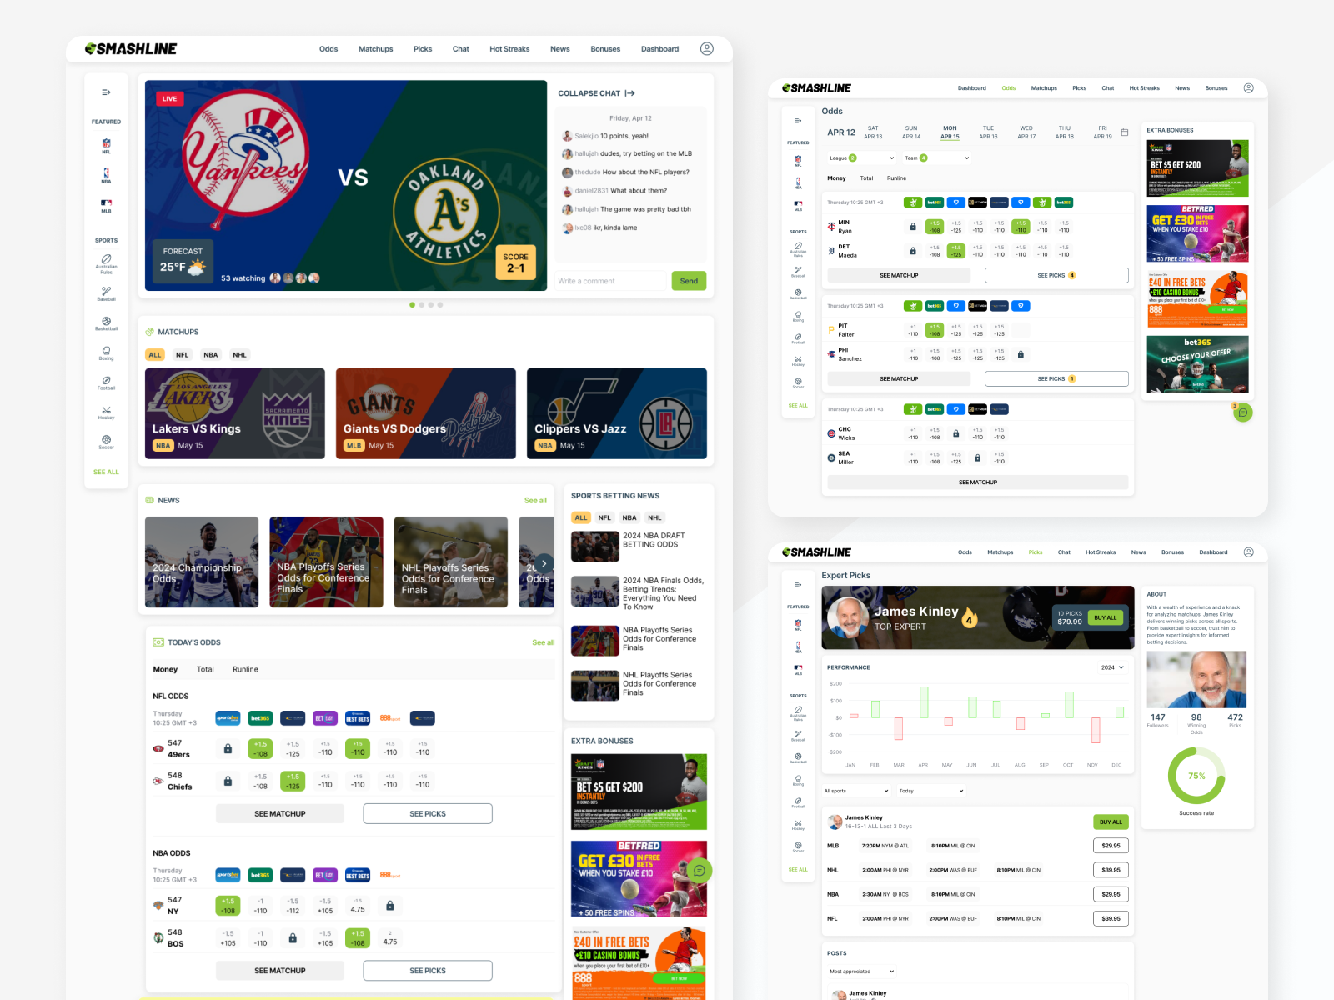Click lock icon in 49ers odds row
The height and width of the screenshot is (1000, 1334).
pos(228,749)
